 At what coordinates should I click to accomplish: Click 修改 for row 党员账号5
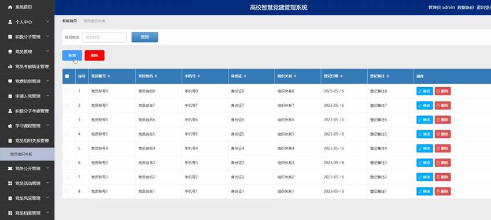coord(424,134)
